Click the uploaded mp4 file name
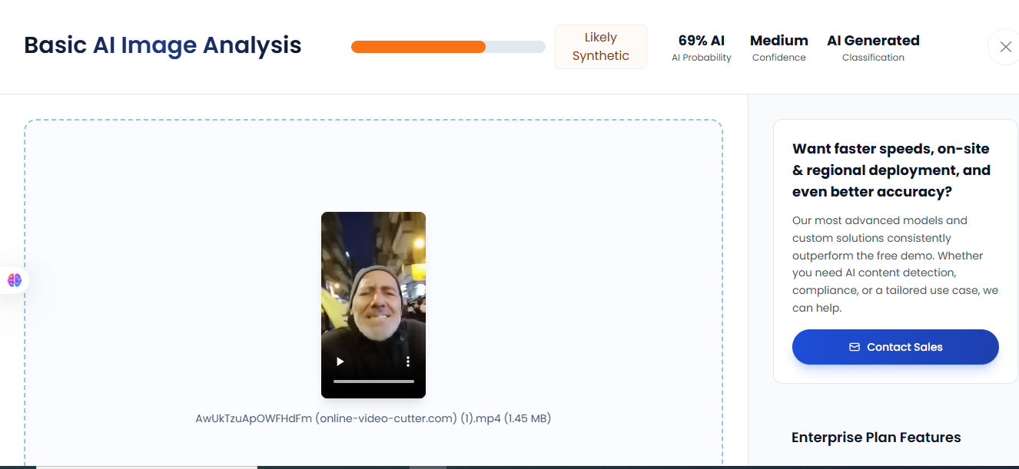Screen dimensions: 1019x469 point(373,418)
